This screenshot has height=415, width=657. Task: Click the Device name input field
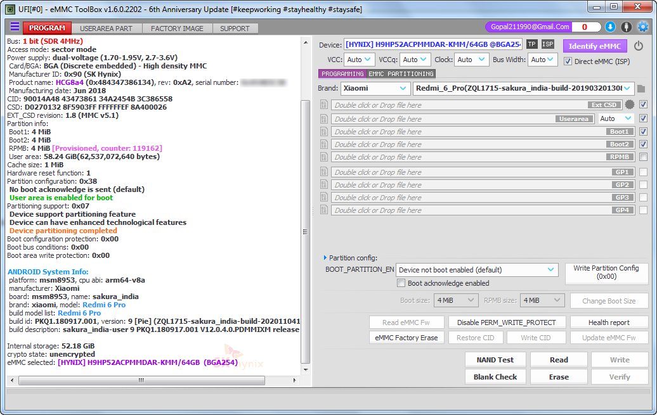pos(433,44)
